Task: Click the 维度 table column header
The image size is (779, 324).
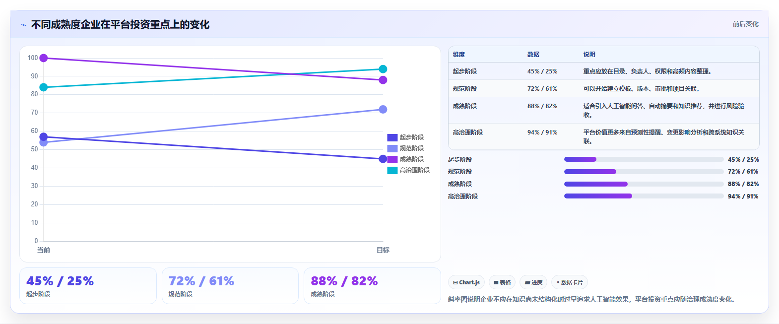Action: click(x=459, y=55)
